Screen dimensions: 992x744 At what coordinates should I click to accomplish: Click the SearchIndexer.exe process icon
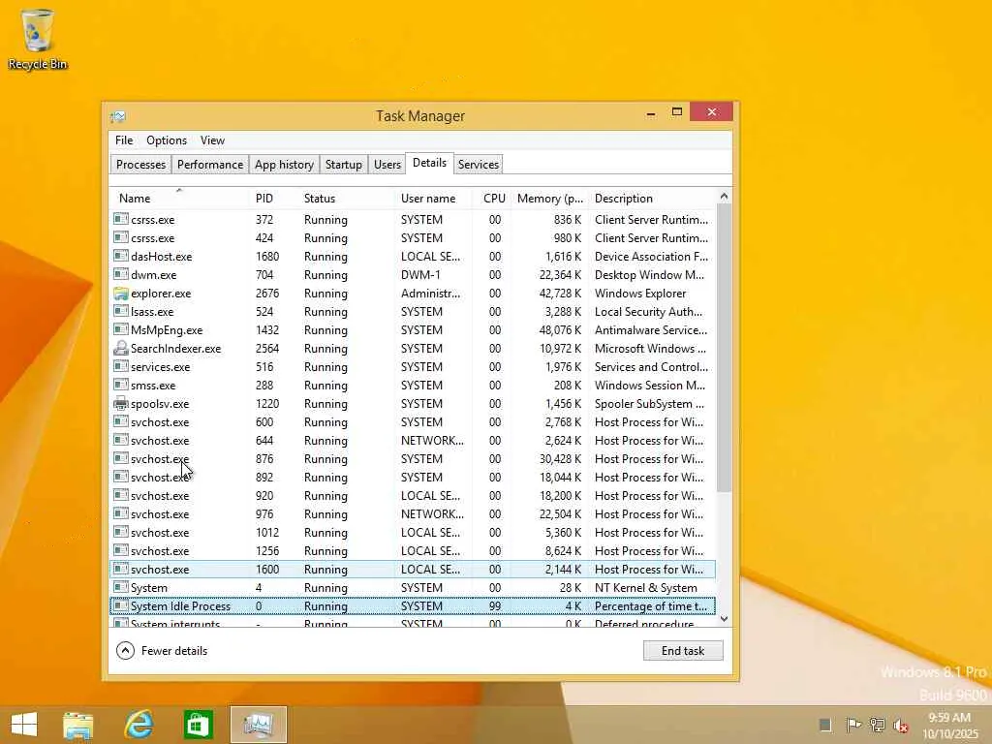[121, 348]
